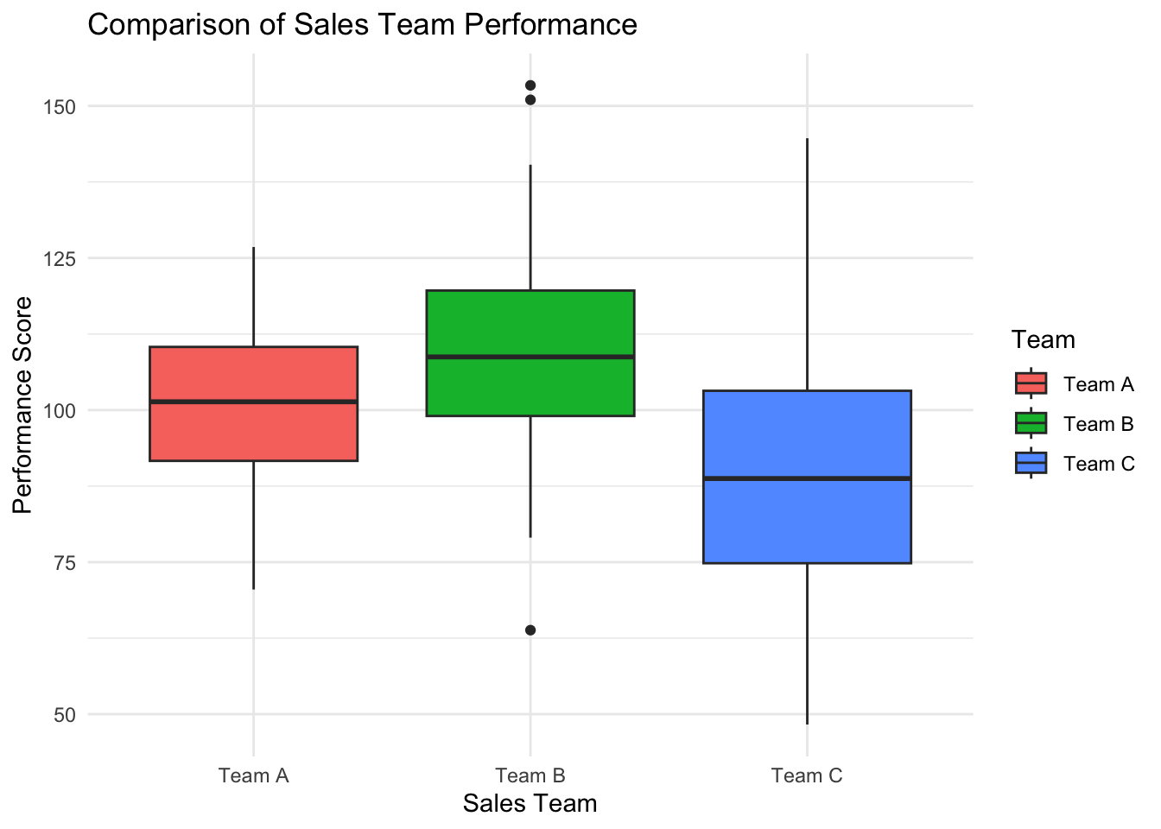Click the 100 y-axis tick label

57,410
